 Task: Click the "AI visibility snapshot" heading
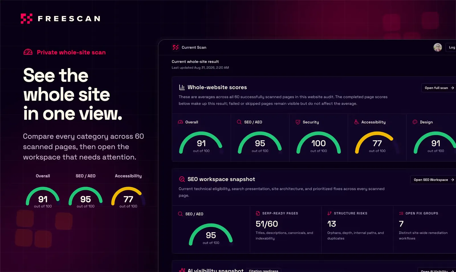[215, 270]
